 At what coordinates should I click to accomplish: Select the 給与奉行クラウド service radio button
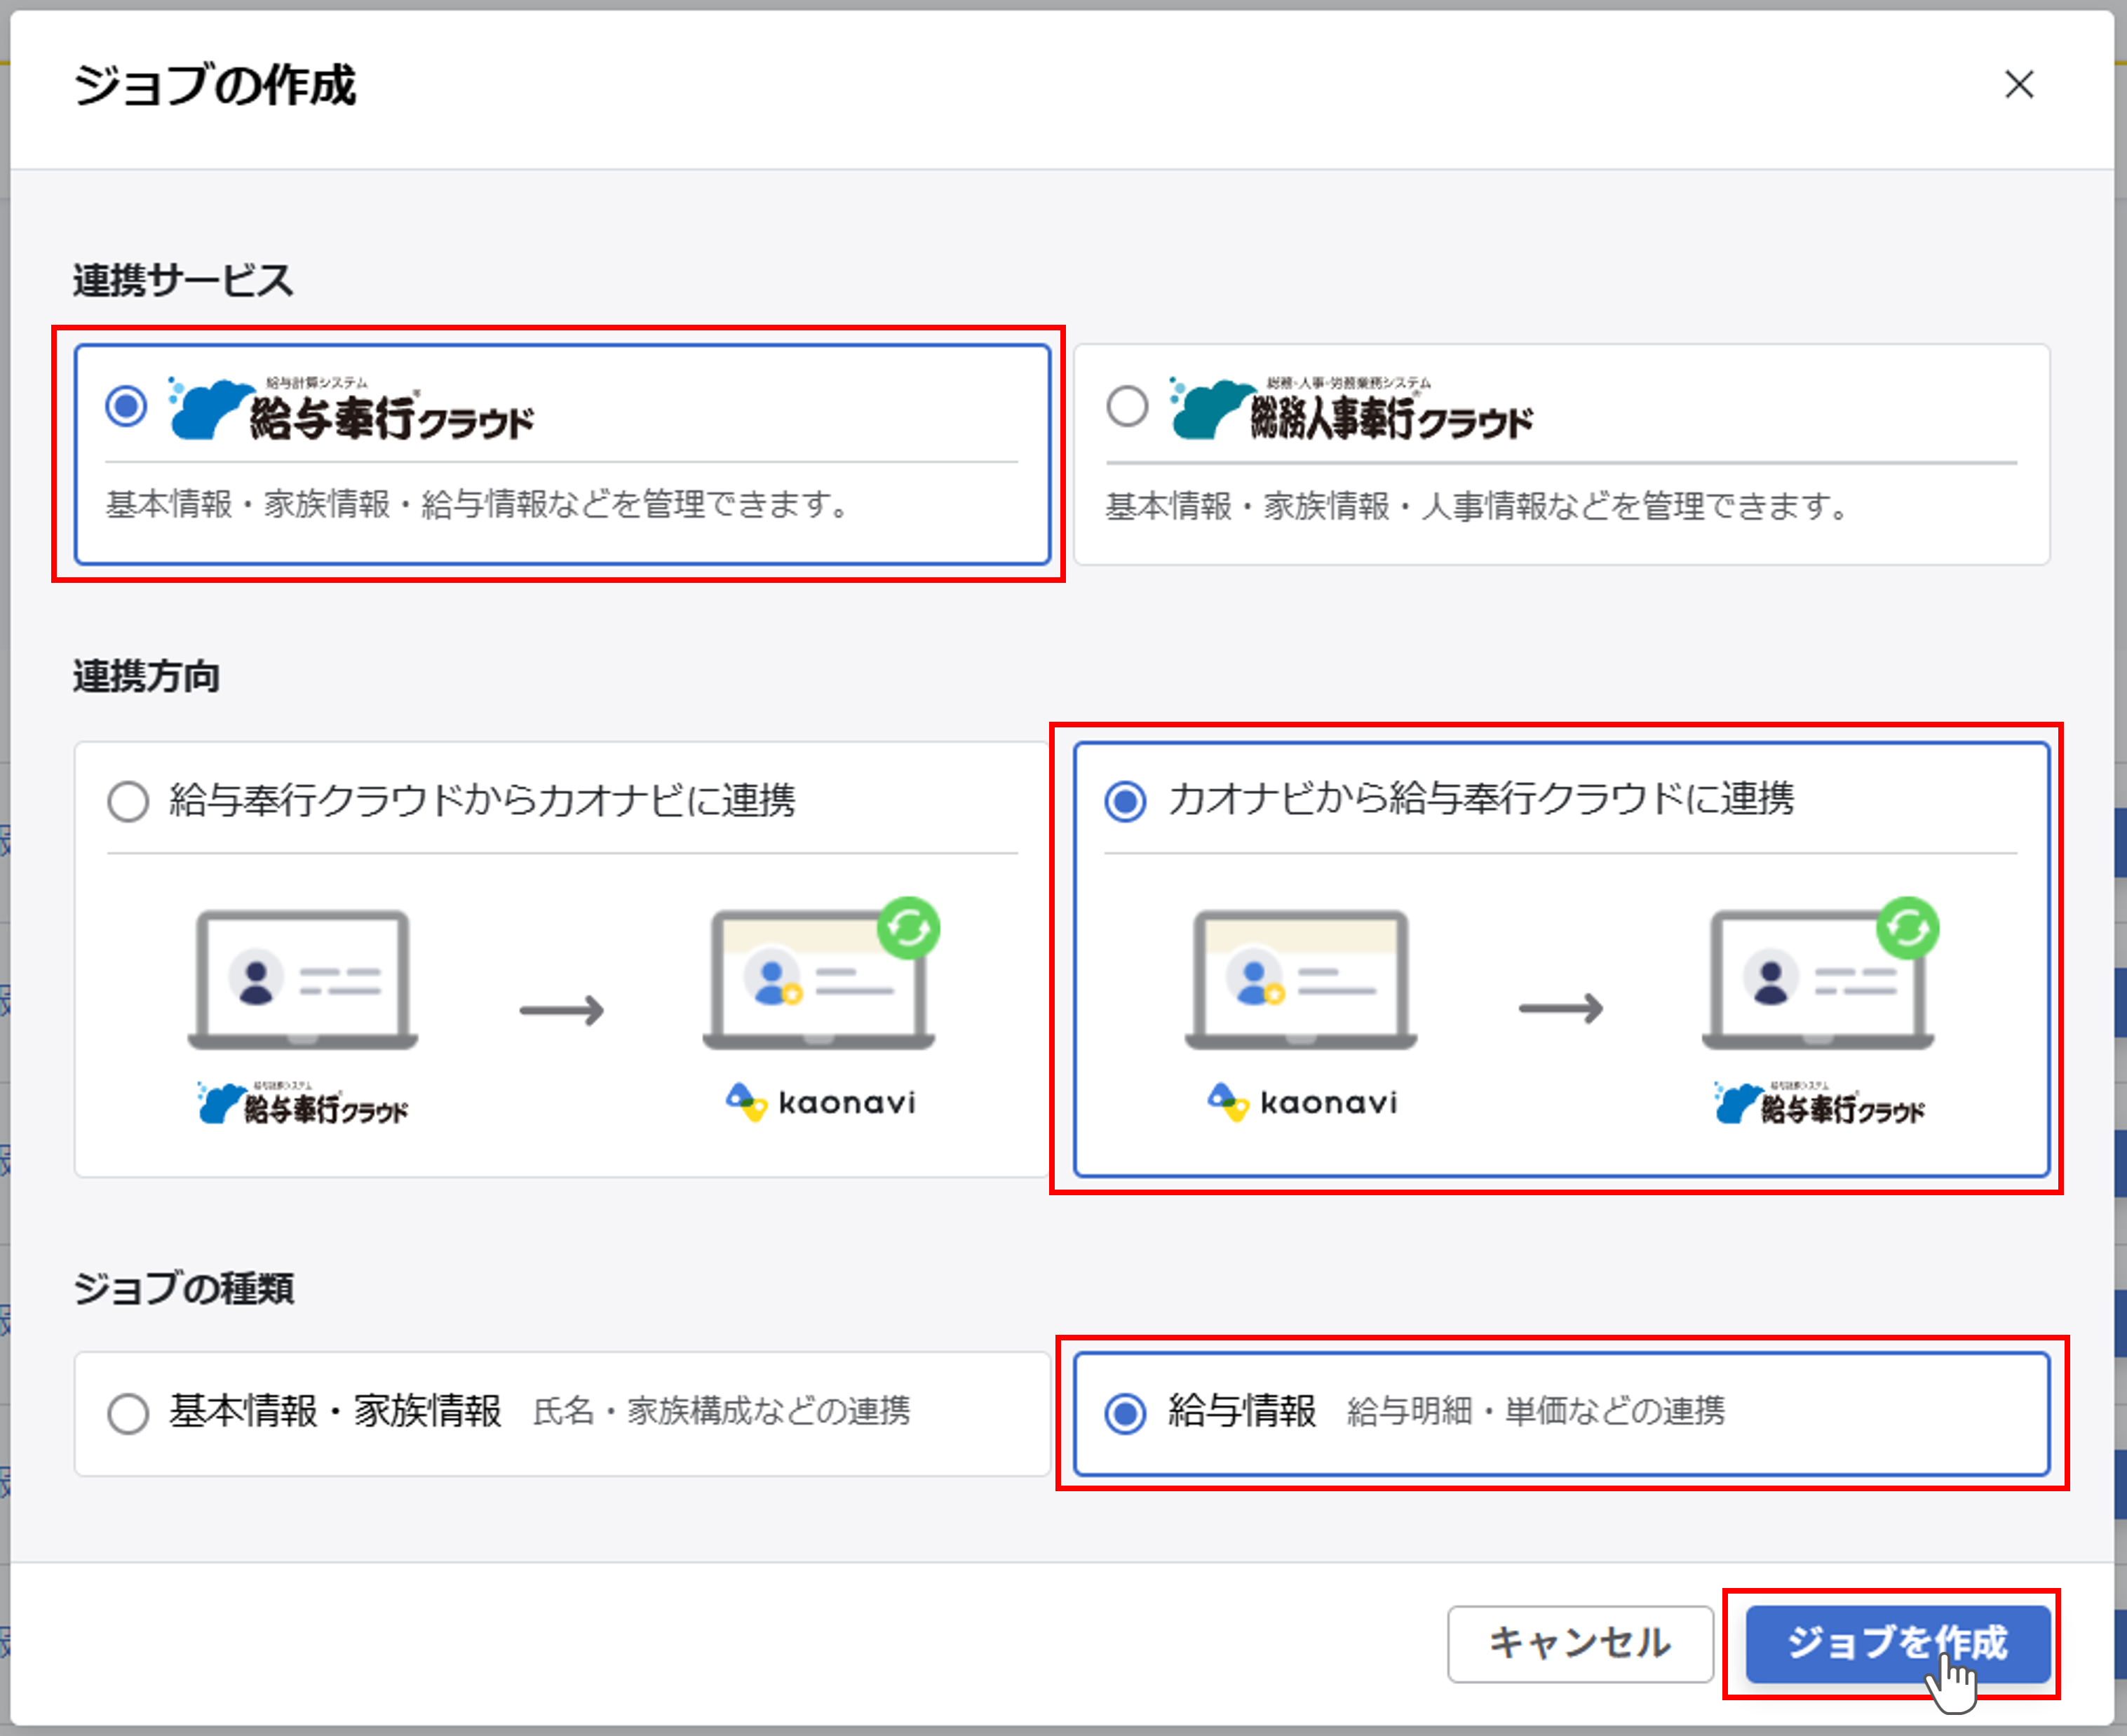point(126,406)
